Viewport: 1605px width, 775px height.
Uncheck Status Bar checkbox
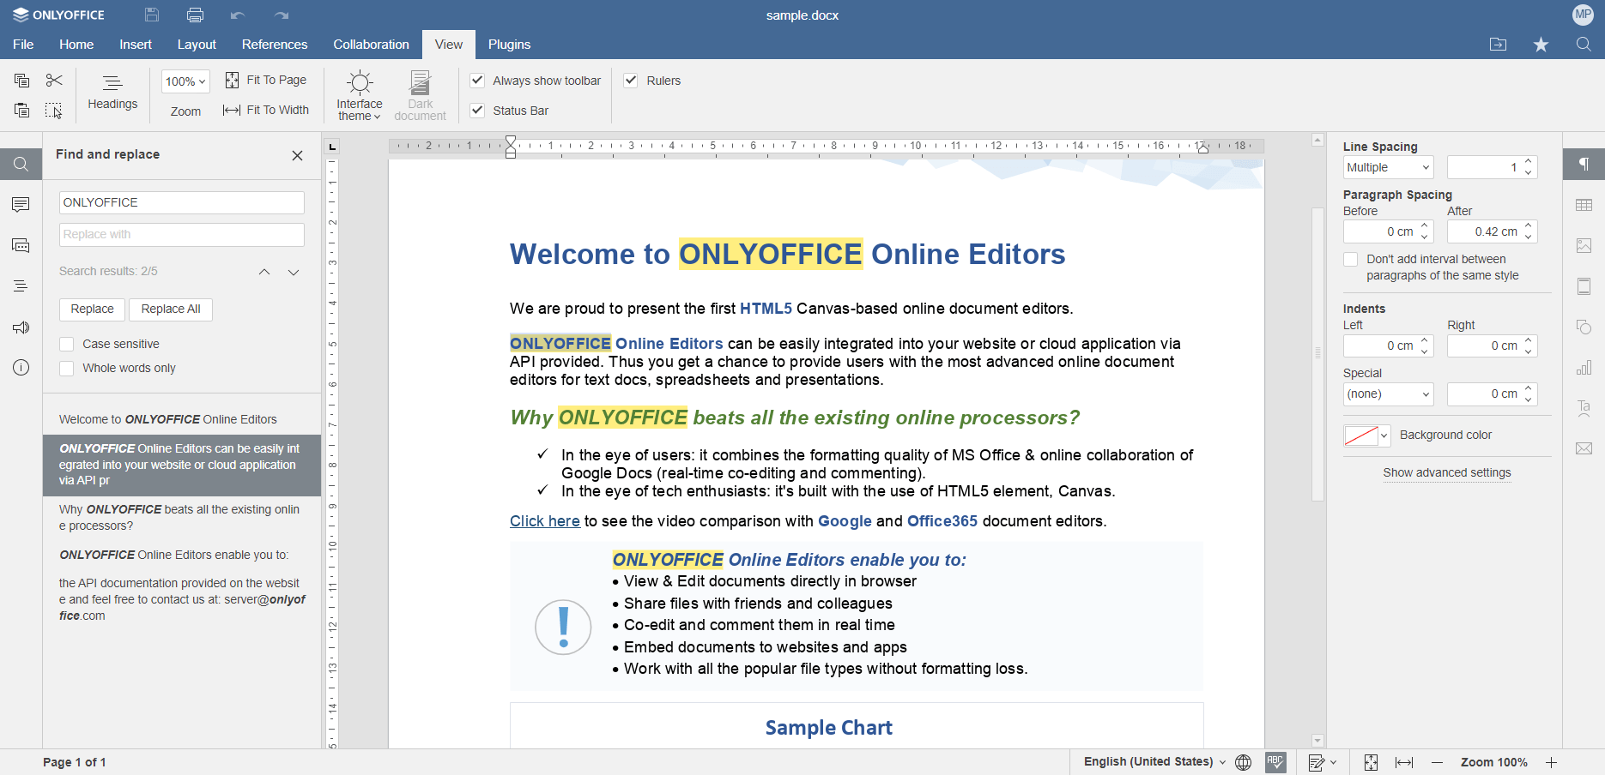(x=478, y=111)
